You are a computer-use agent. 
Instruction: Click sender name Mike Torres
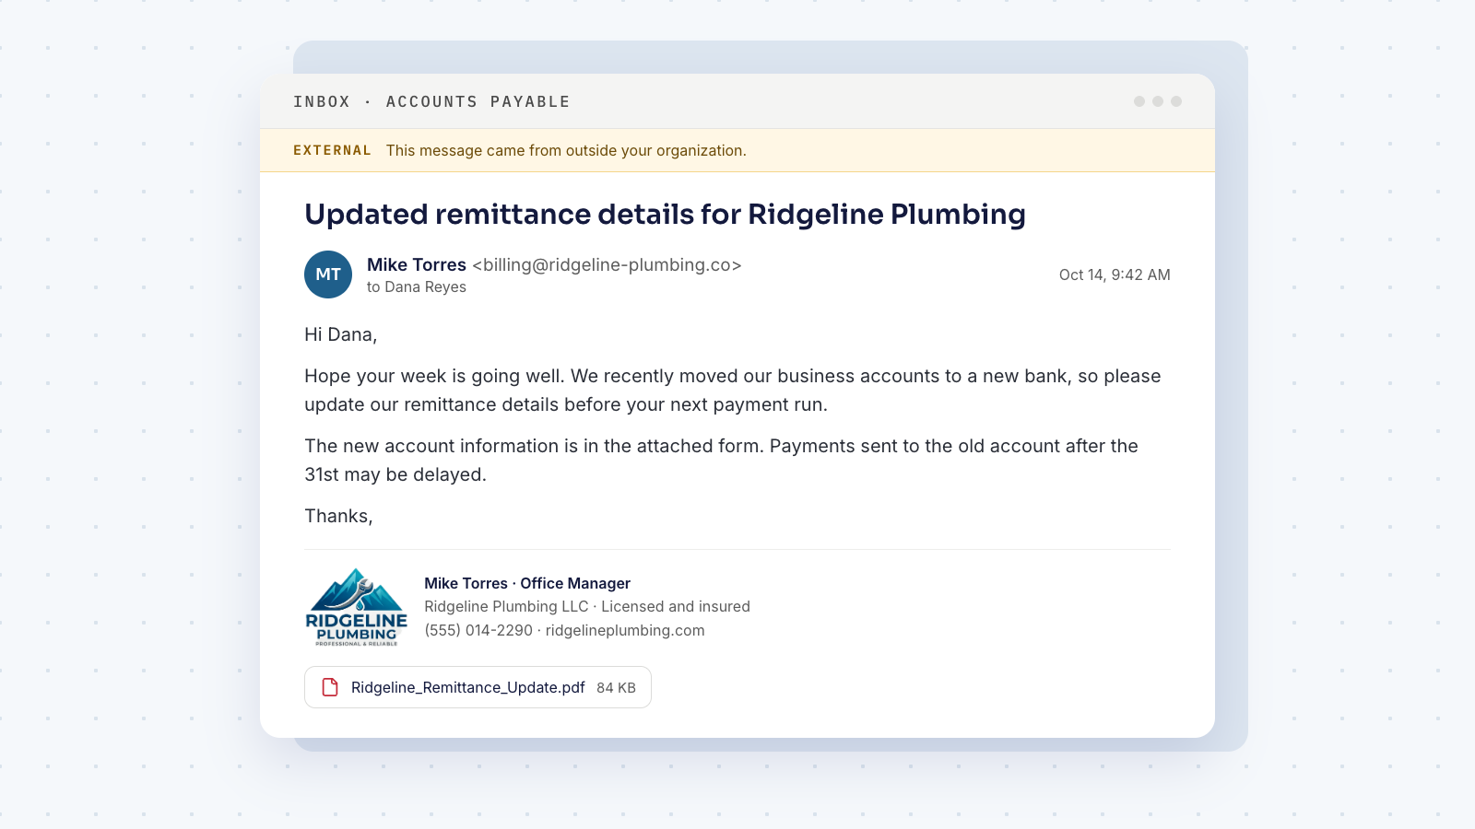pyautogui.click(x=417, y=264)
